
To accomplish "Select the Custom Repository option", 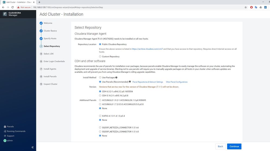I will tap(100, 56).
